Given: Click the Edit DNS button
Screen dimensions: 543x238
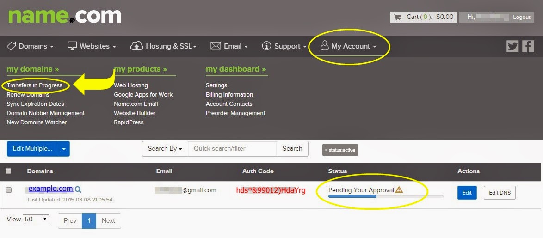Looking at the screenshot, I should point(500,193).
